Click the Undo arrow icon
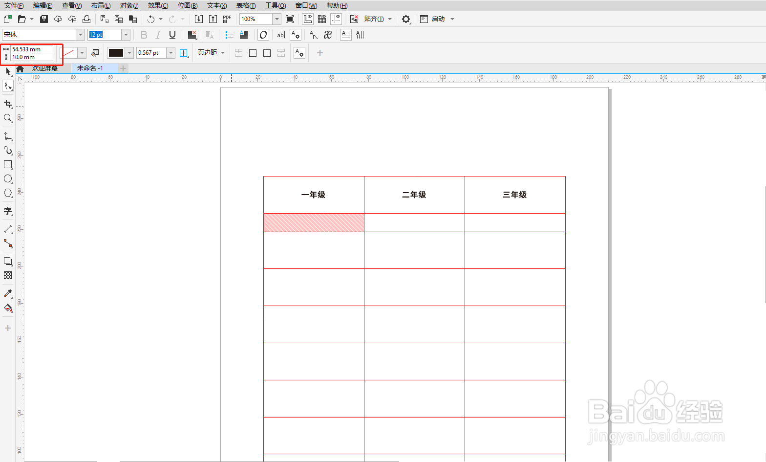 150,19
